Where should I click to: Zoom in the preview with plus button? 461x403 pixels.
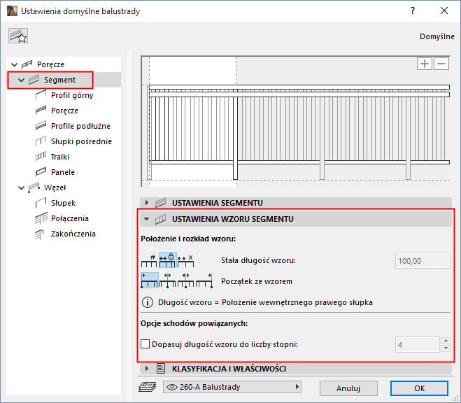424,64
